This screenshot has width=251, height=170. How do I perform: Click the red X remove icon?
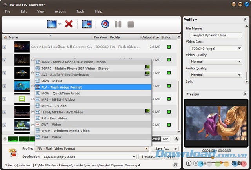click(x=69, y=24)
